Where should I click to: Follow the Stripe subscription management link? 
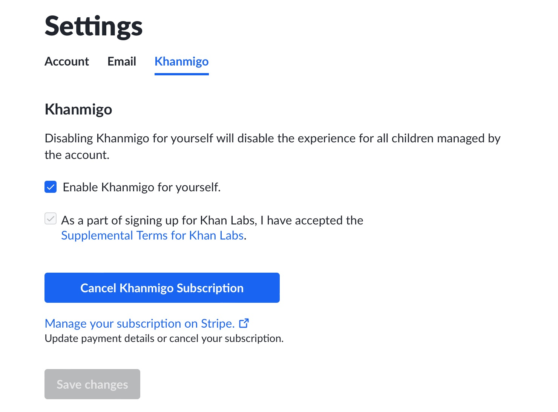tap(139, 323)
